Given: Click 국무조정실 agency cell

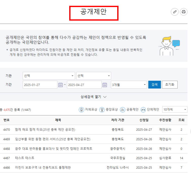Looking at the screenshot, I should click(118, 158).
